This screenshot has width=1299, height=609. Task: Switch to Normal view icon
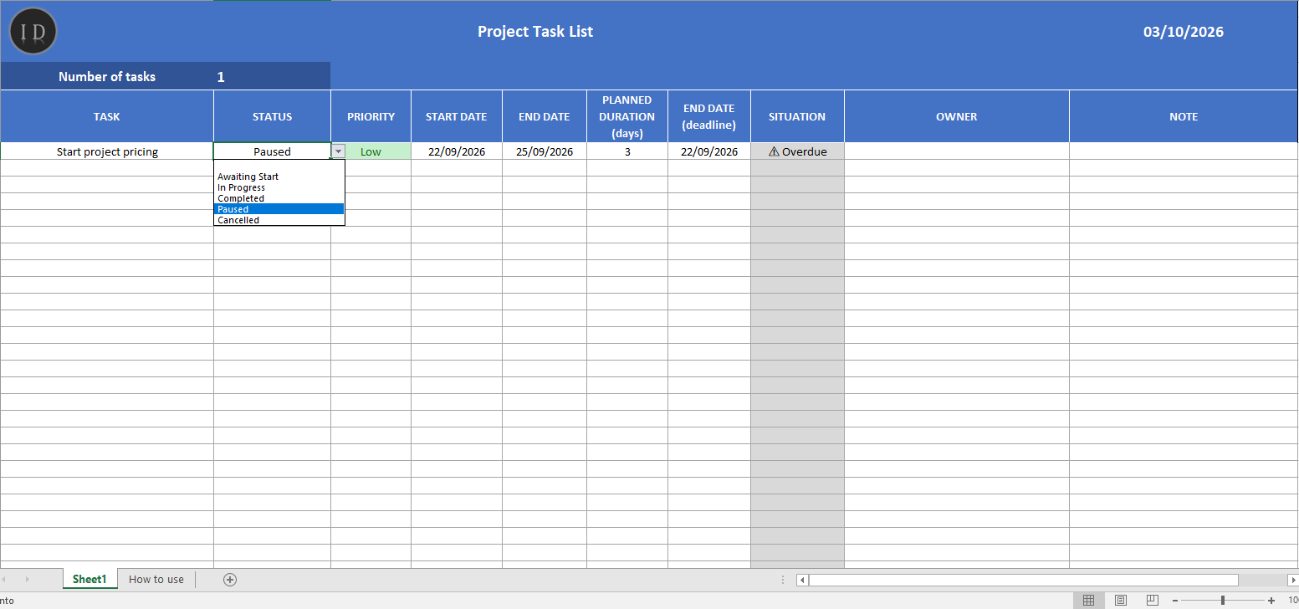(1088, 600)
